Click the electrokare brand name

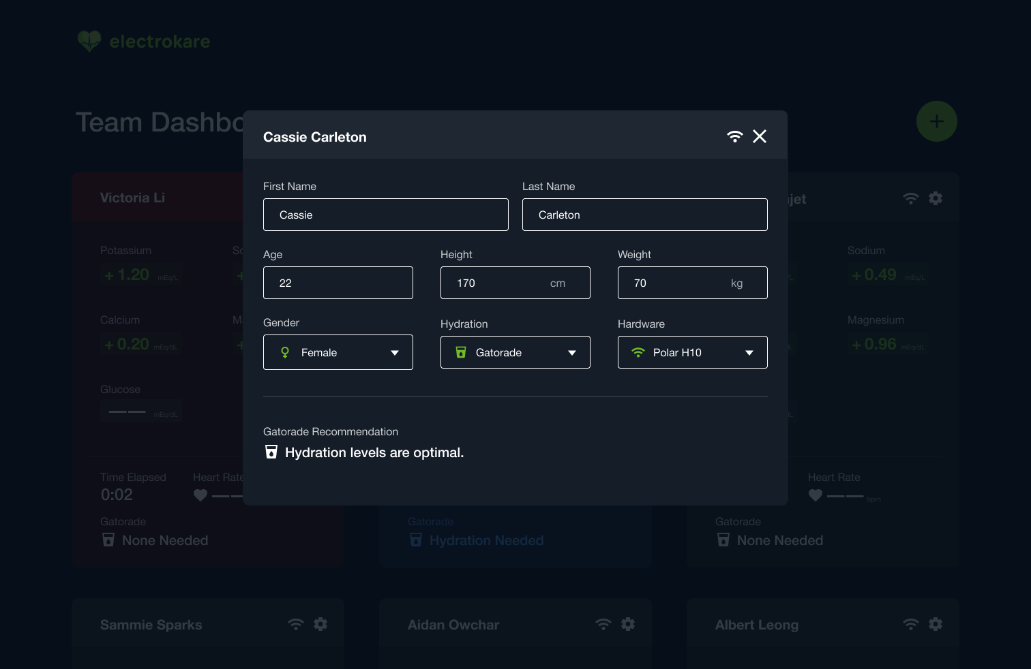(160, 42)
